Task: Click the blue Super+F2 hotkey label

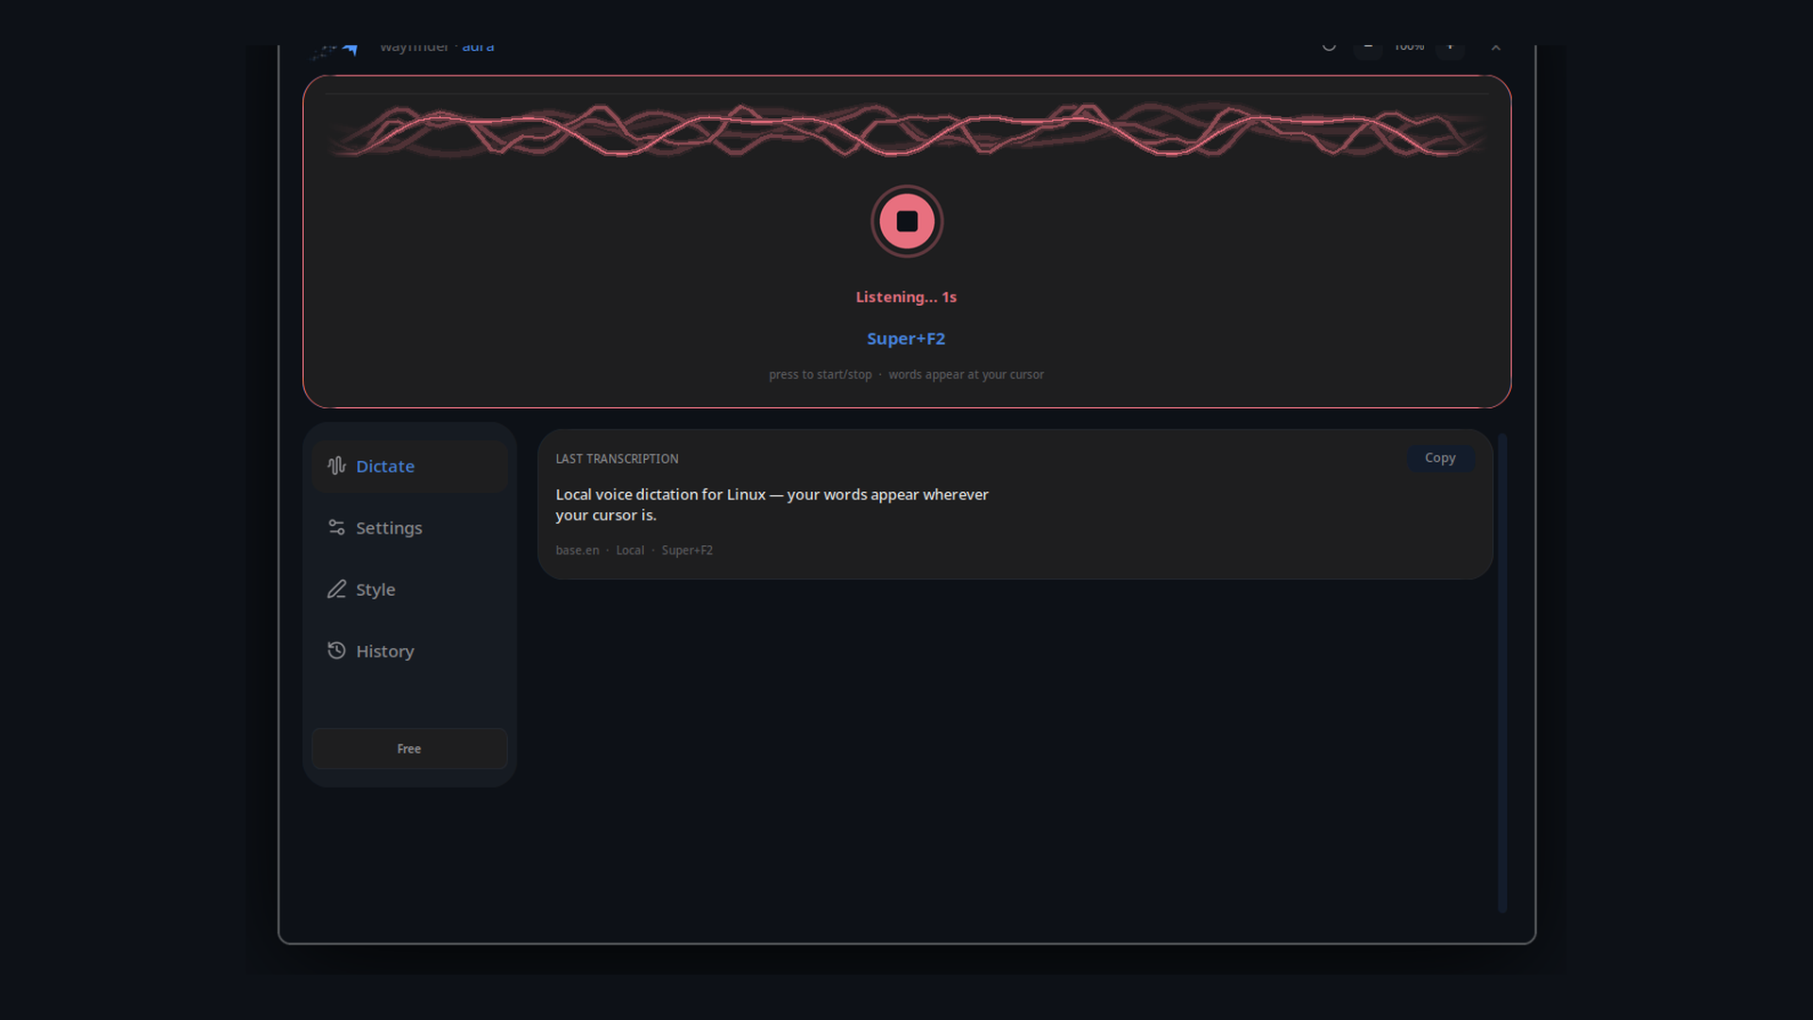Action: pyautogui.click(x=906, y=339)
